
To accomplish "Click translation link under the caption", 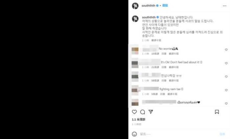I will click(x=156, y=40).
